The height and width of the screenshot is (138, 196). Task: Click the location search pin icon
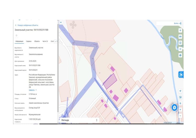click(x=180, y=103)
